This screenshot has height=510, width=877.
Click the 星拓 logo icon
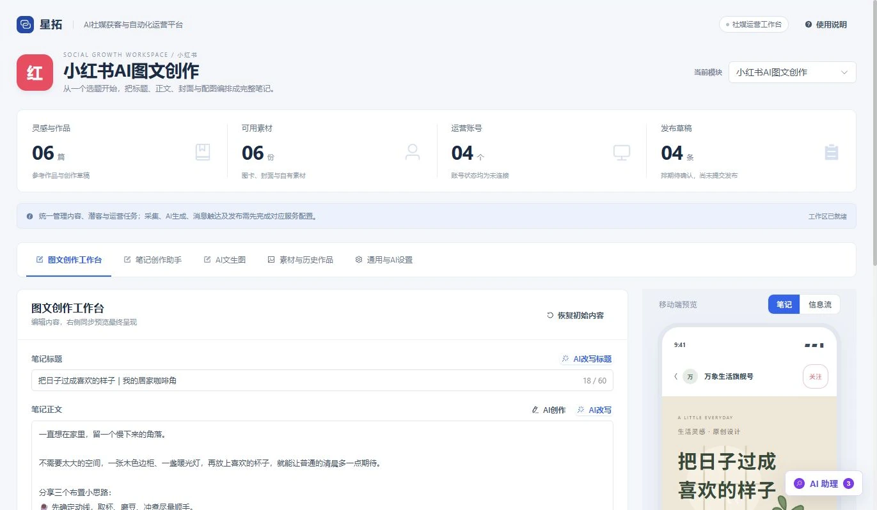pos(25,24)
